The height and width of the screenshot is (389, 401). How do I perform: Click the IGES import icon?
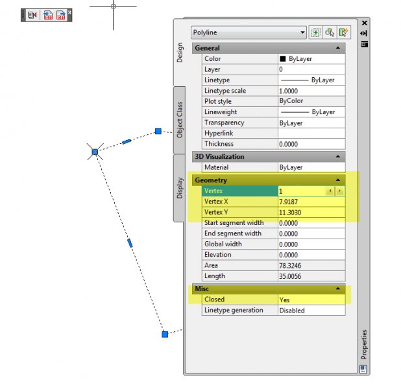coord(48,15)
